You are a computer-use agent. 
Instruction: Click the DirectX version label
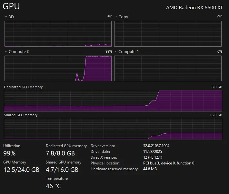click(104, 157)
